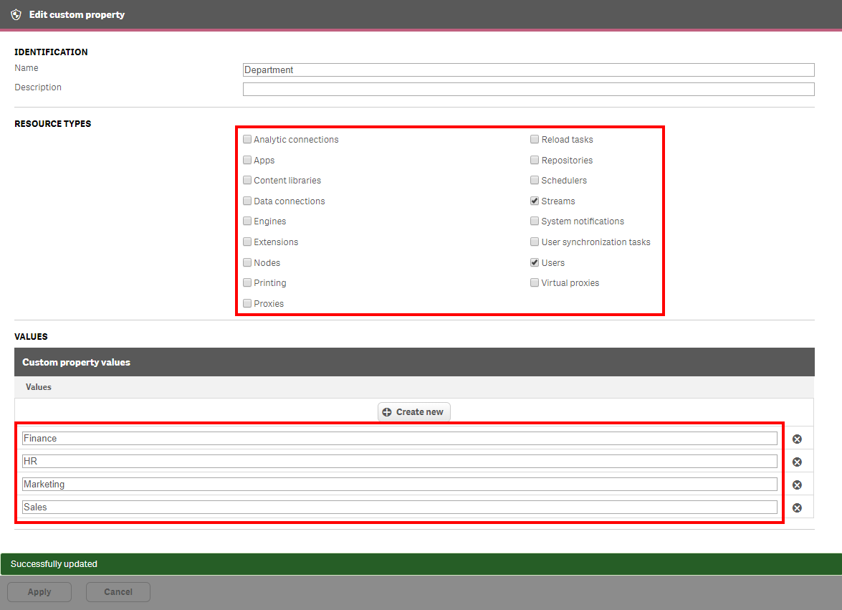Click the plus icon on Create new
This screenshot has width=842, height=610.
(x=388, y=411)
